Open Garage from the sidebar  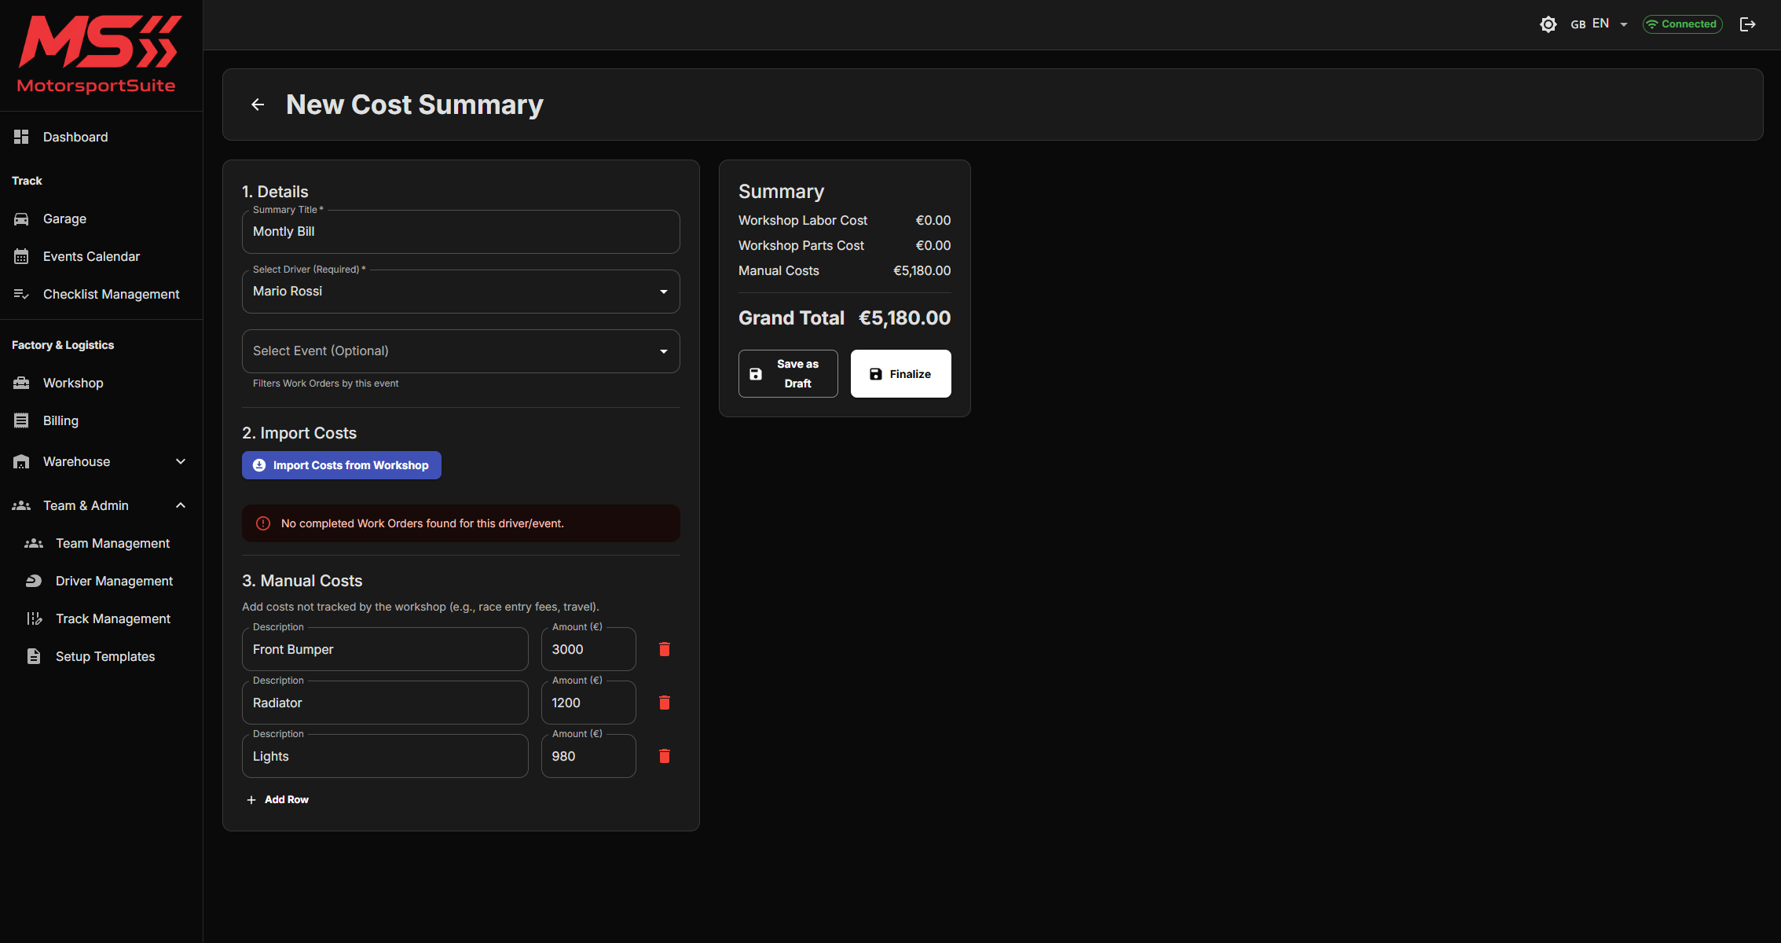(x=64, y=218)
